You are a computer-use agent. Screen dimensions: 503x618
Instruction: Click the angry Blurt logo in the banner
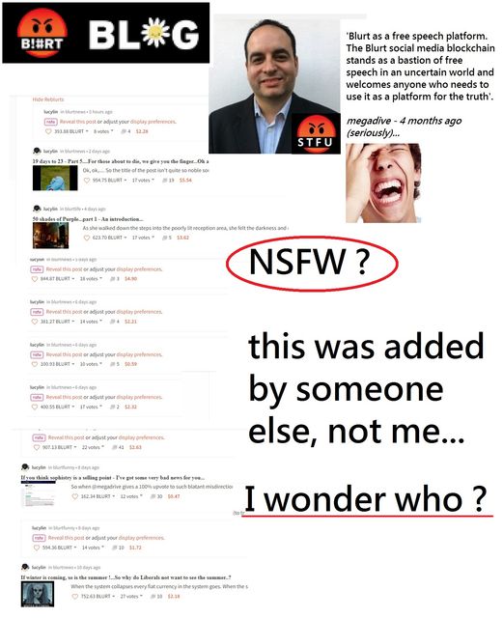[42, 33]
